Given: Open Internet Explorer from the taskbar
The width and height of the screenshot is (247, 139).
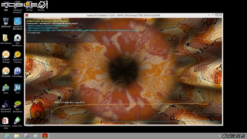Looking at the screenshot, I should click(x=7, y=136).
